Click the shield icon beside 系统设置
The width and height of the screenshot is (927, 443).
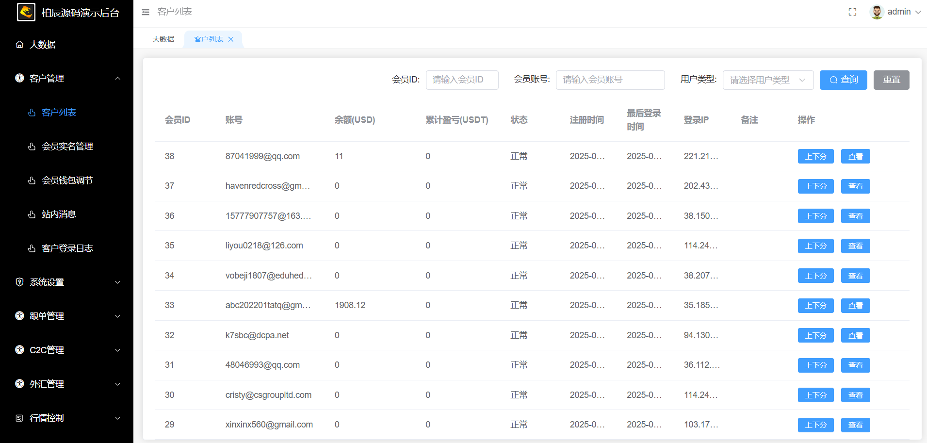[19, 282]
